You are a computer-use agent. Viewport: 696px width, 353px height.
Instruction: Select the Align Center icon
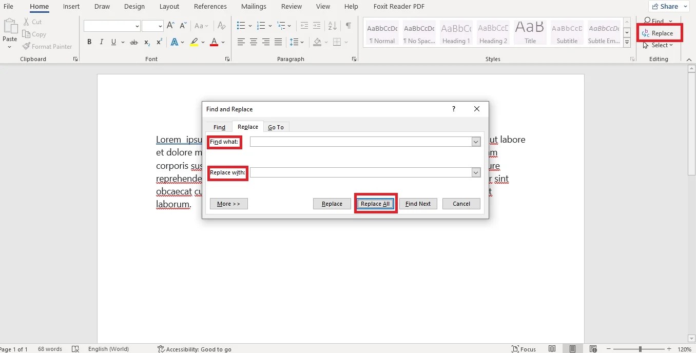253,42
